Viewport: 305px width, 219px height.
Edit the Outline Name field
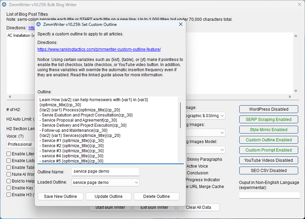coord(106,172)
